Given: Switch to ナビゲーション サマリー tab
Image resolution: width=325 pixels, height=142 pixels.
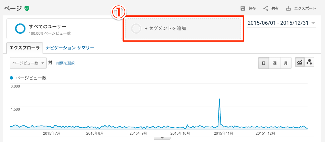Looking at the screenshot, I should [70, 48].
